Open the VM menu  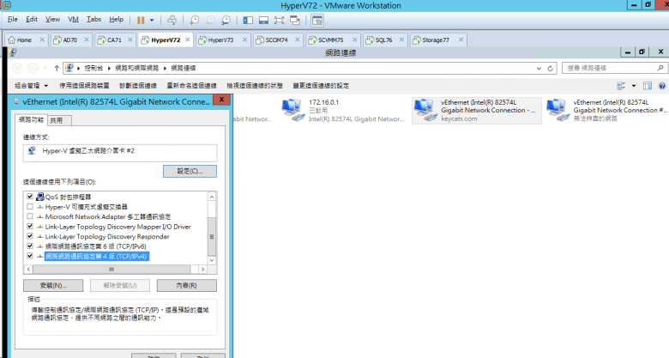coord(72,19)
